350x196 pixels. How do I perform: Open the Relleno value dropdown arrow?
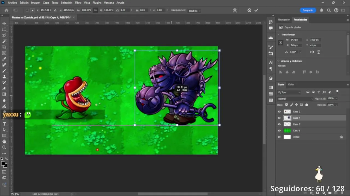point(336,105)
